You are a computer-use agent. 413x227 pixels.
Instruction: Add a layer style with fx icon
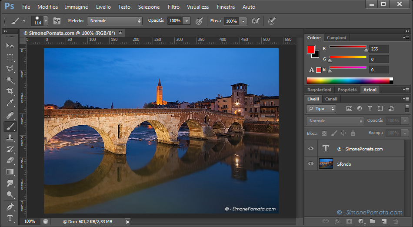pos(337,221)
